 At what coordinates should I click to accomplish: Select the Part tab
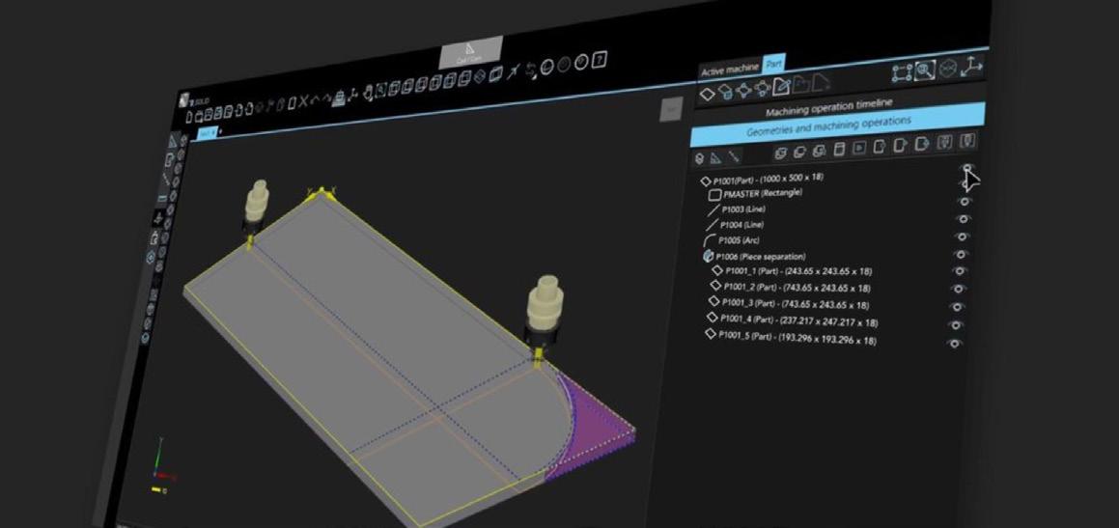[x=774, y=64]
